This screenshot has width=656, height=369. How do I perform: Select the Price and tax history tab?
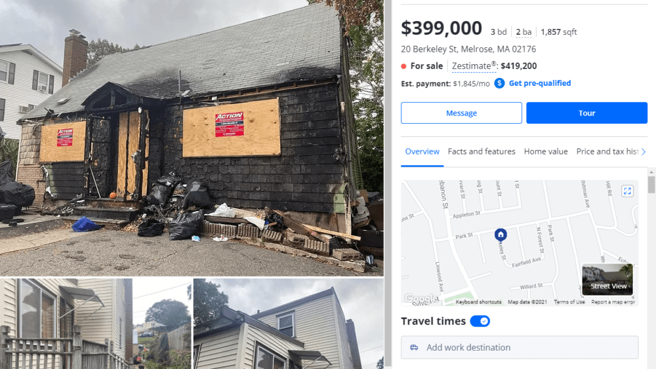click(607, 151)
